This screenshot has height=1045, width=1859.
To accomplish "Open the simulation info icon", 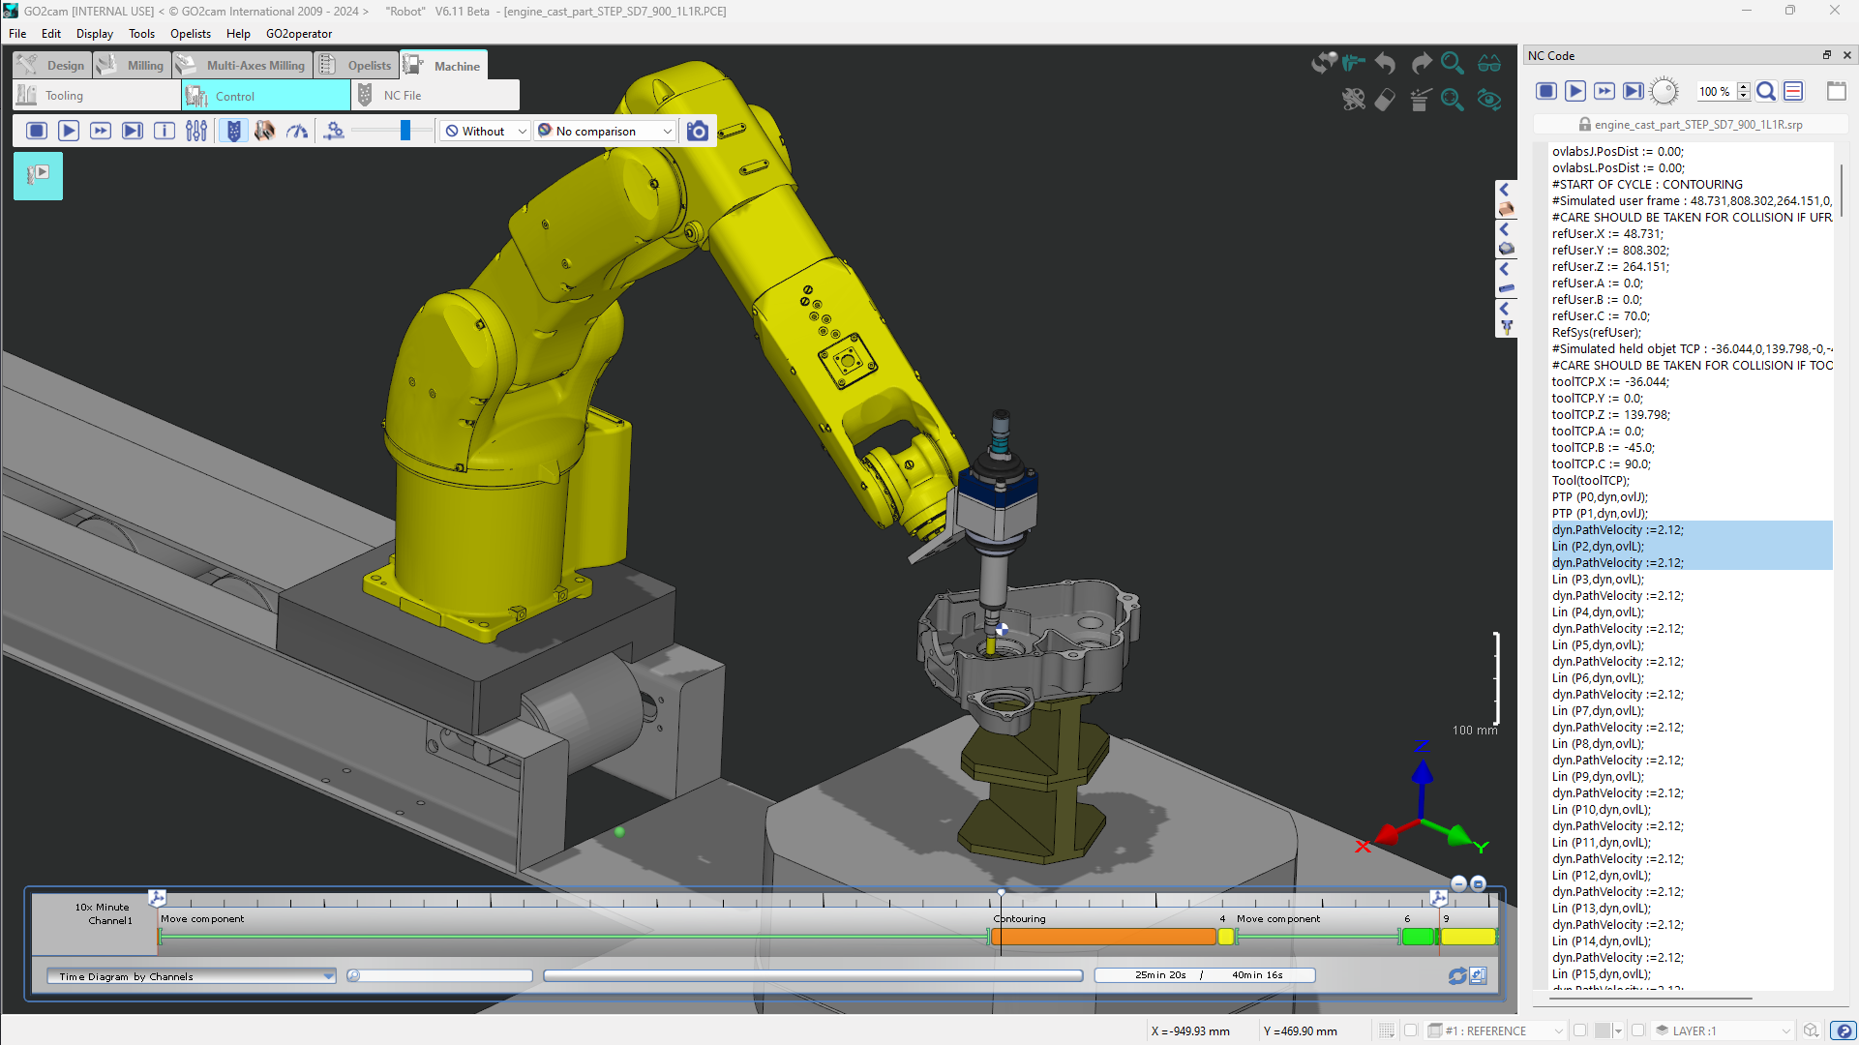I will (165, 131).
